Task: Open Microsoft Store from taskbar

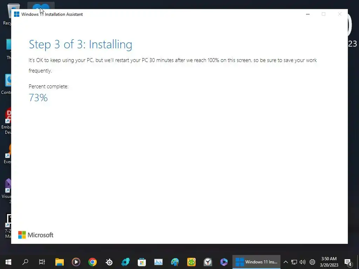Action: 142,262
